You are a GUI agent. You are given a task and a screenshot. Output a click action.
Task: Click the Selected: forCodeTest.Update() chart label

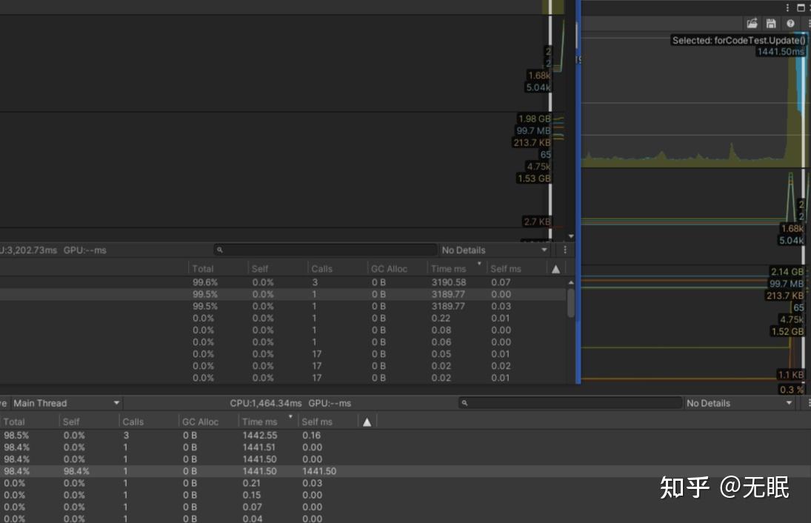click(x=738, y=40)
